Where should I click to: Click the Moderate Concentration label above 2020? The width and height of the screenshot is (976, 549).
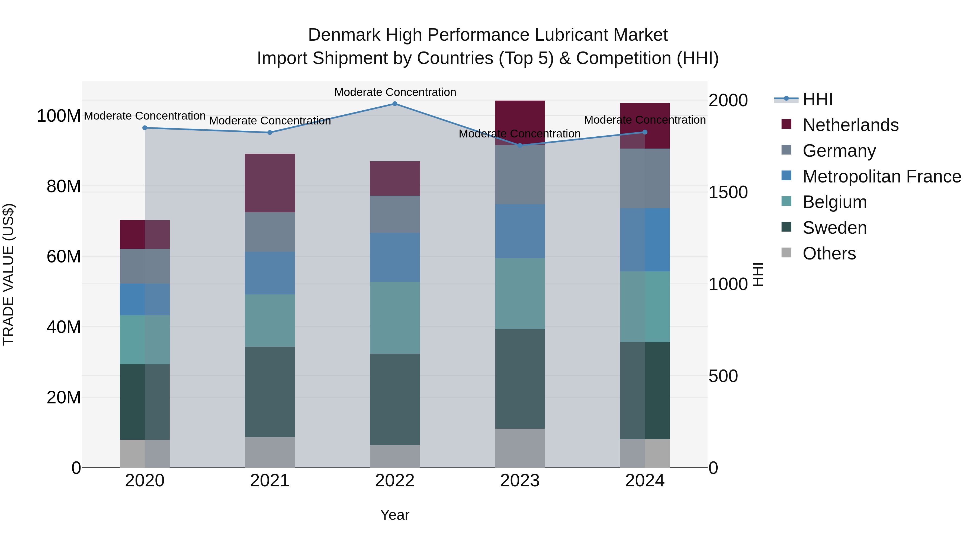[x=145, y=115]
